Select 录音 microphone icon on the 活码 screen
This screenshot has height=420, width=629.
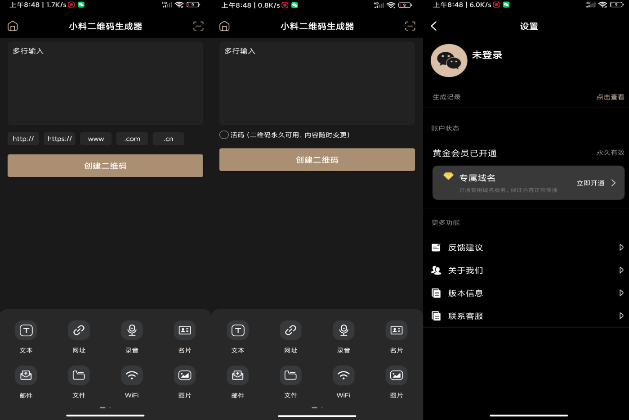pyautogui.click(x=343, y=330)
